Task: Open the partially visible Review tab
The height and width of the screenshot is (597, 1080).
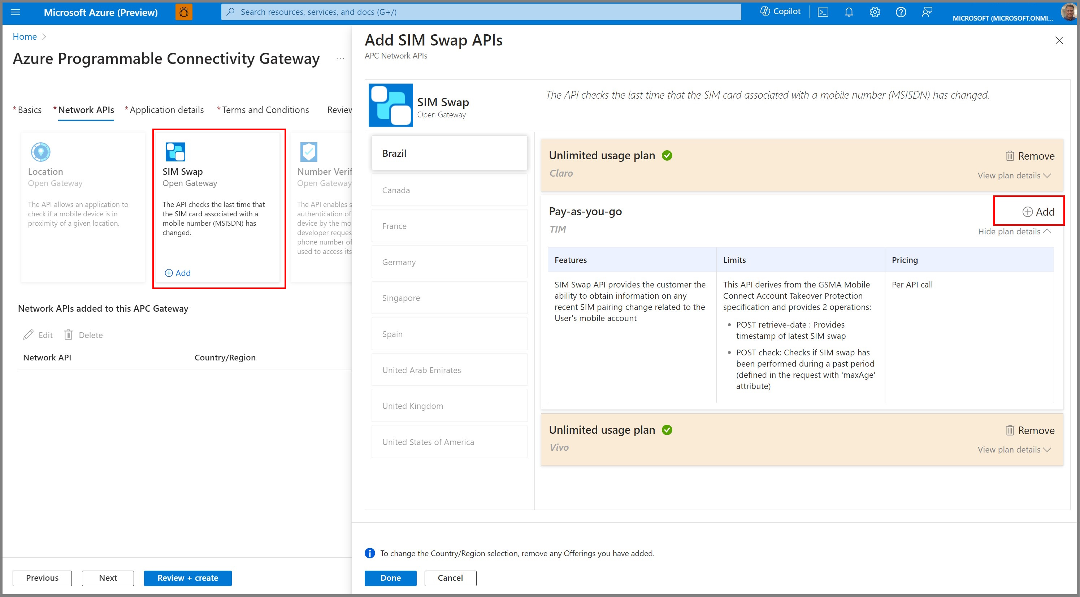Action: (339, 110)
